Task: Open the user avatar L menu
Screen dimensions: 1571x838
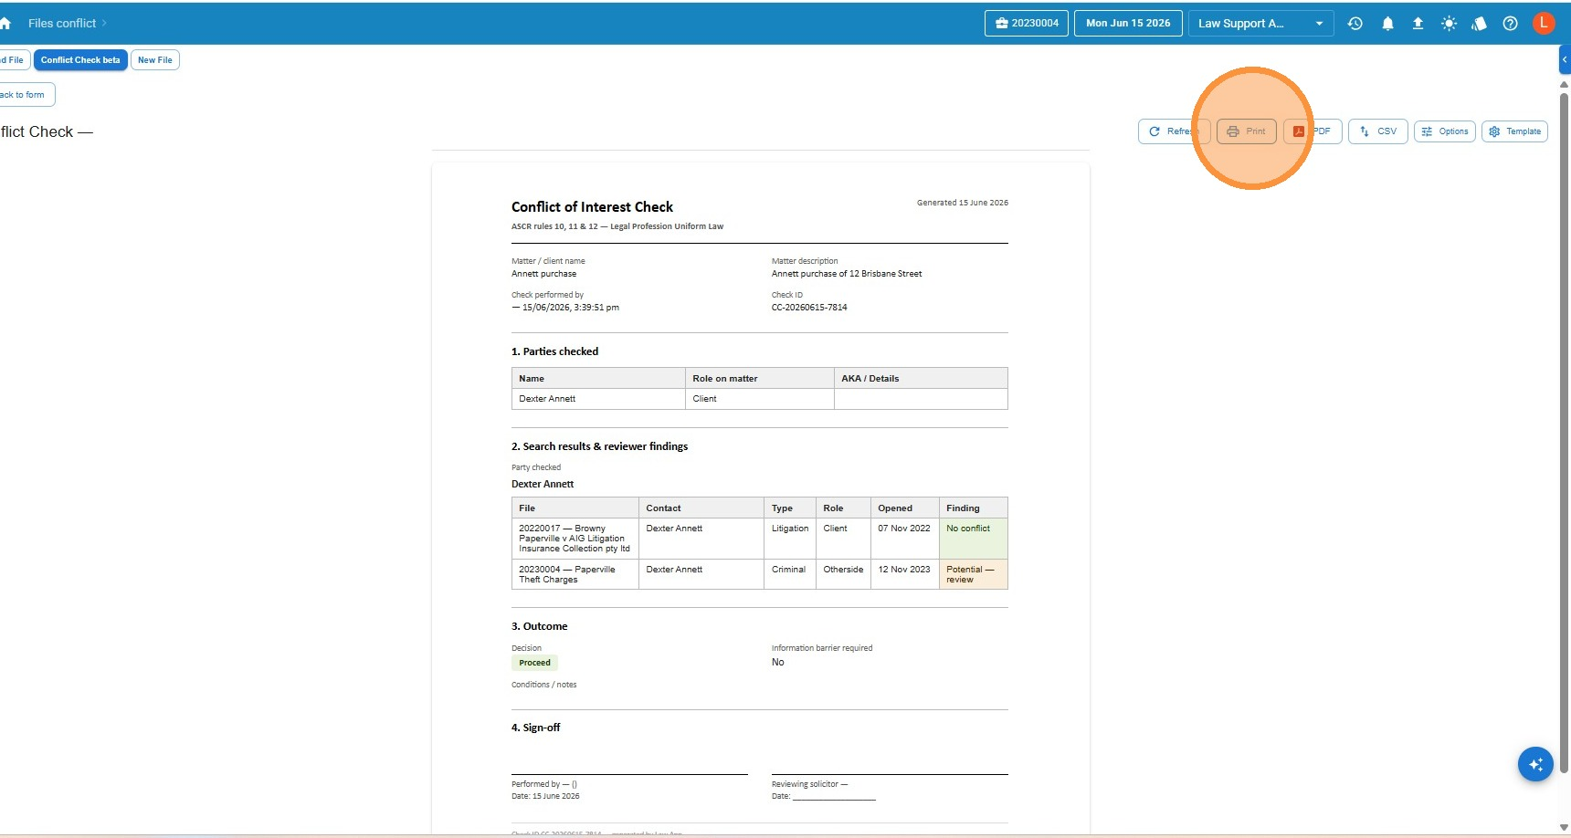Action: (x=1543, y=23)
